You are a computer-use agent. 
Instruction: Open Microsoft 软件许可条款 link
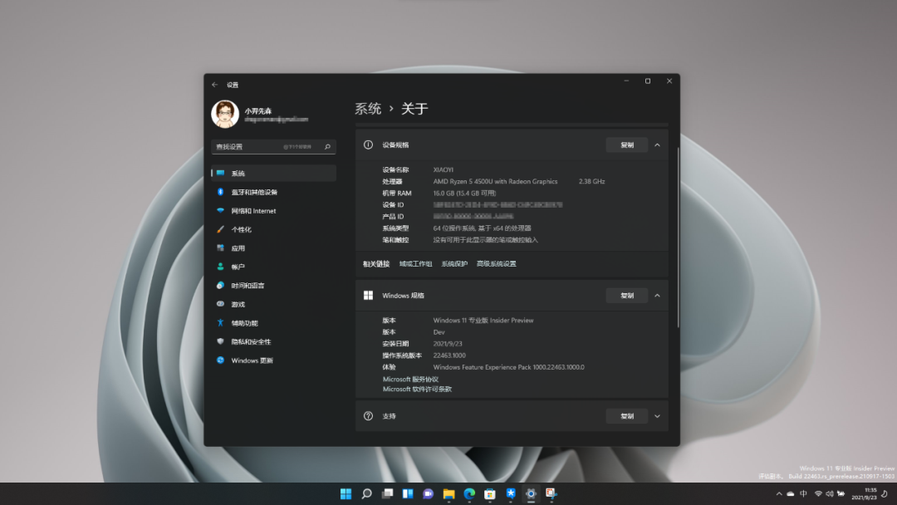pos(417,389)
